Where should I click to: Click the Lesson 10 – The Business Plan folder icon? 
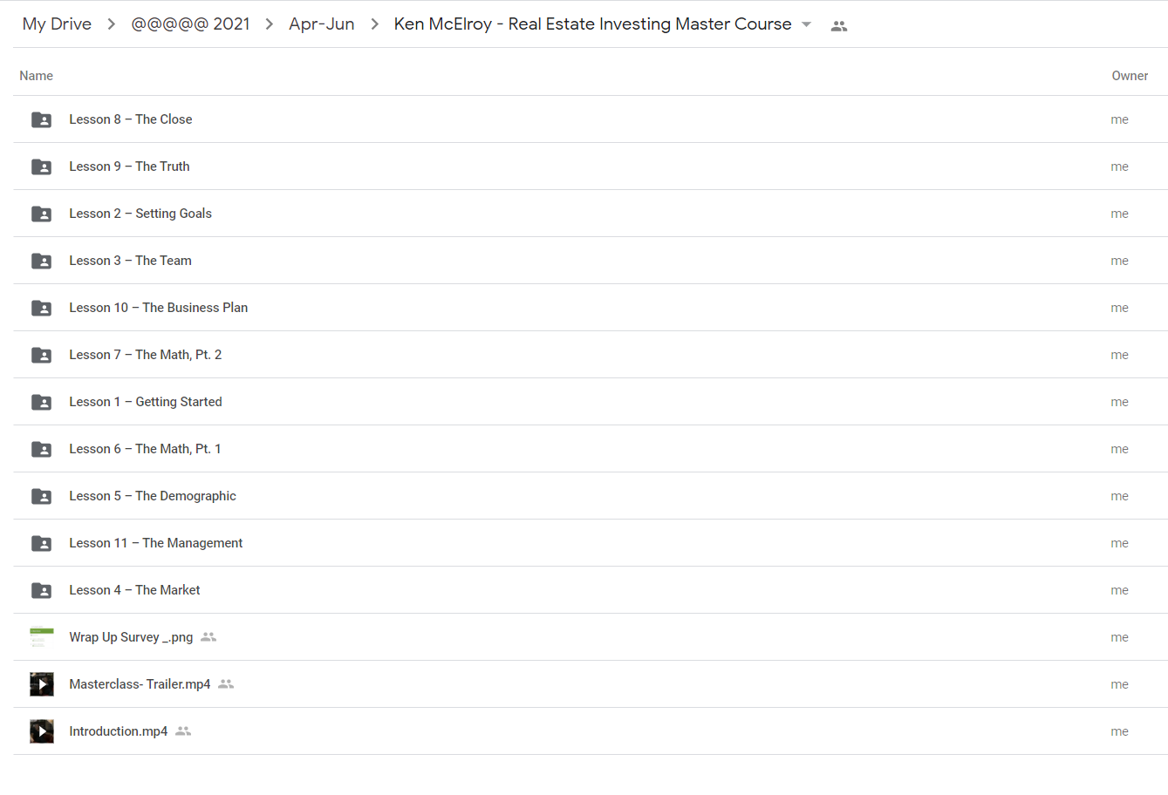tap(41, 308)
